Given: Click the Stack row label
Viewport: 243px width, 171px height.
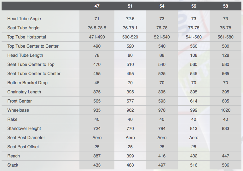Looking at the screenshot, I should [13, 165].
